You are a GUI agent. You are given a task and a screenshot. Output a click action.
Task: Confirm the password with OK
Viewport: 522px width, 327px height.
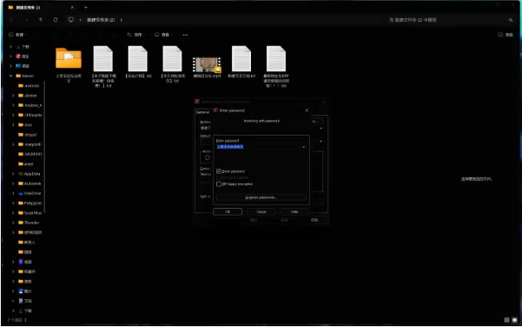click(x=228, y=212)
